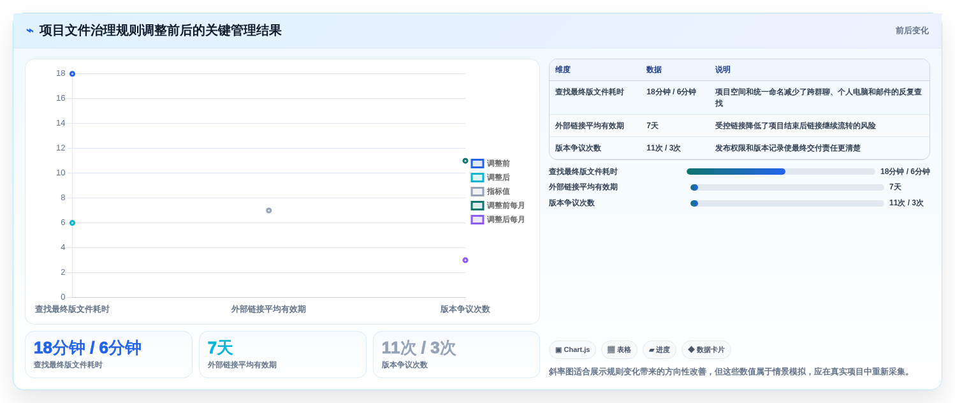Toggle the 调整前 legend swatch
This screenshot has height=403, width=955.
[477, 163]
